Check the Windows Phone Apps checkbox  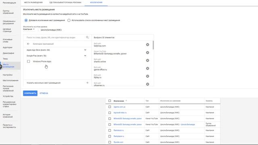point(29,62)
